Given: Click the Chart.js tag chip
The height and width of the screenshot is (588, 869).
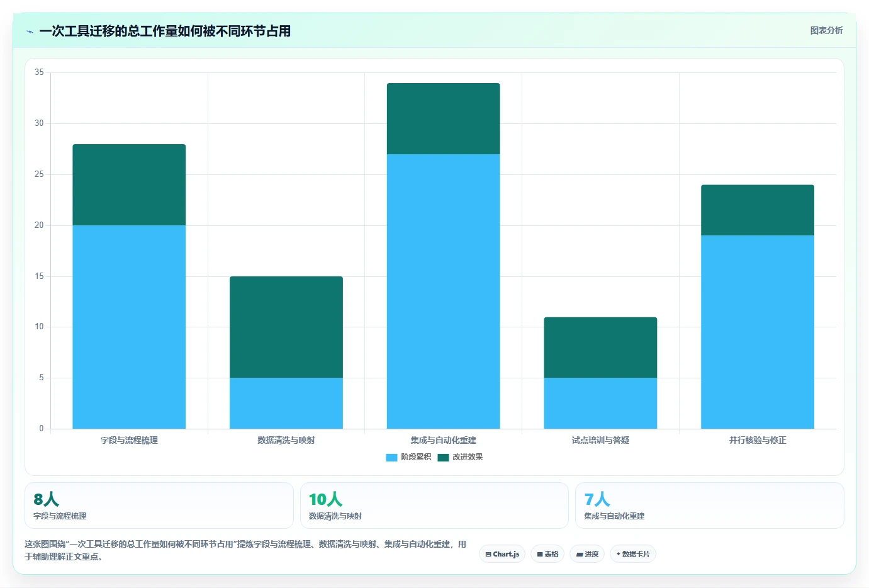Looking at the screenshot, I should pyautogui.click(x=502, y=554).
